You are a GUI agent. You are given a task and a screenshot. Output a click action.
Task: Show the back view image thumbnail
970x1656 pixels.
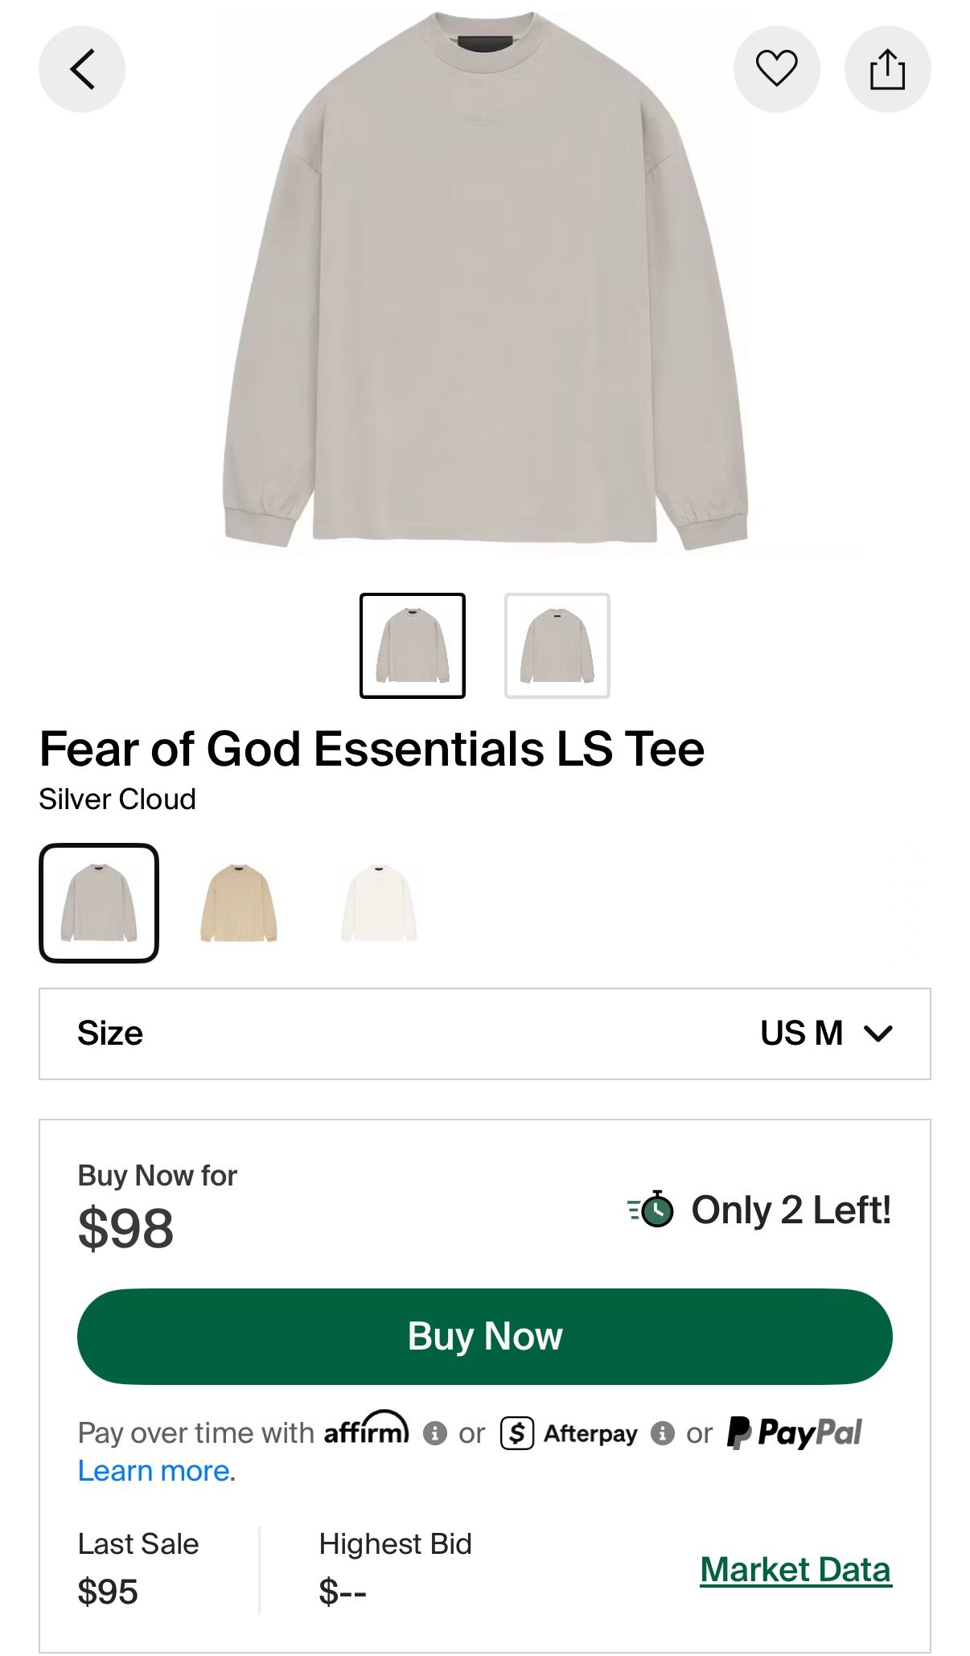(557, 646)
